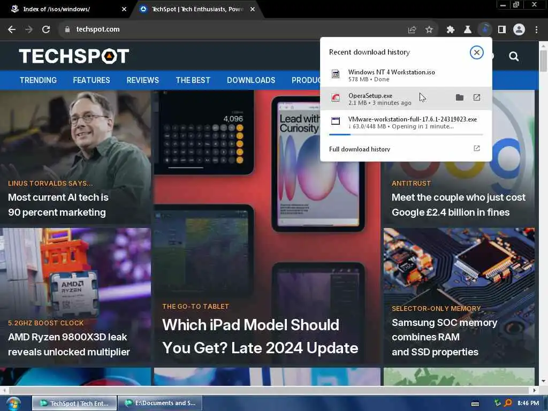Click the TechSpot search magnifier icon
This screenshot has height=411, width=548.
tap(514, 56)
